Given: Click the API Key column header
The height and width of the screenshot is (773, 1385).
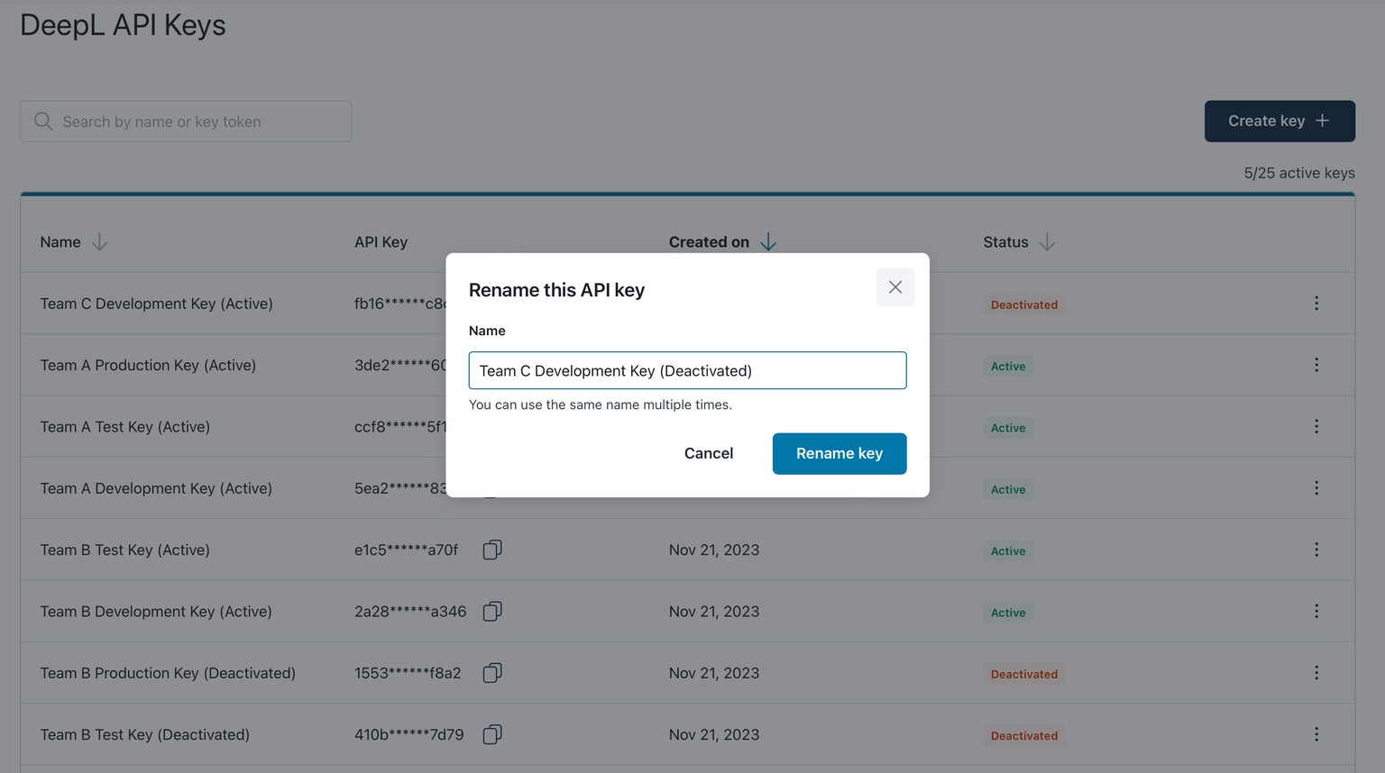Looking at the screenshot, I should (381, 242).
